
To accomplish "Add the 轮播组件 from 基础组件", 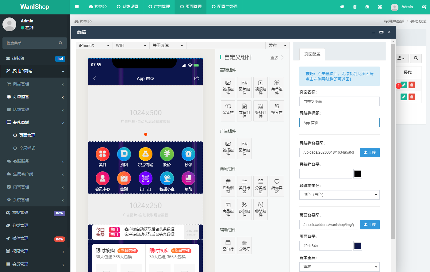I will pos(228,87).
